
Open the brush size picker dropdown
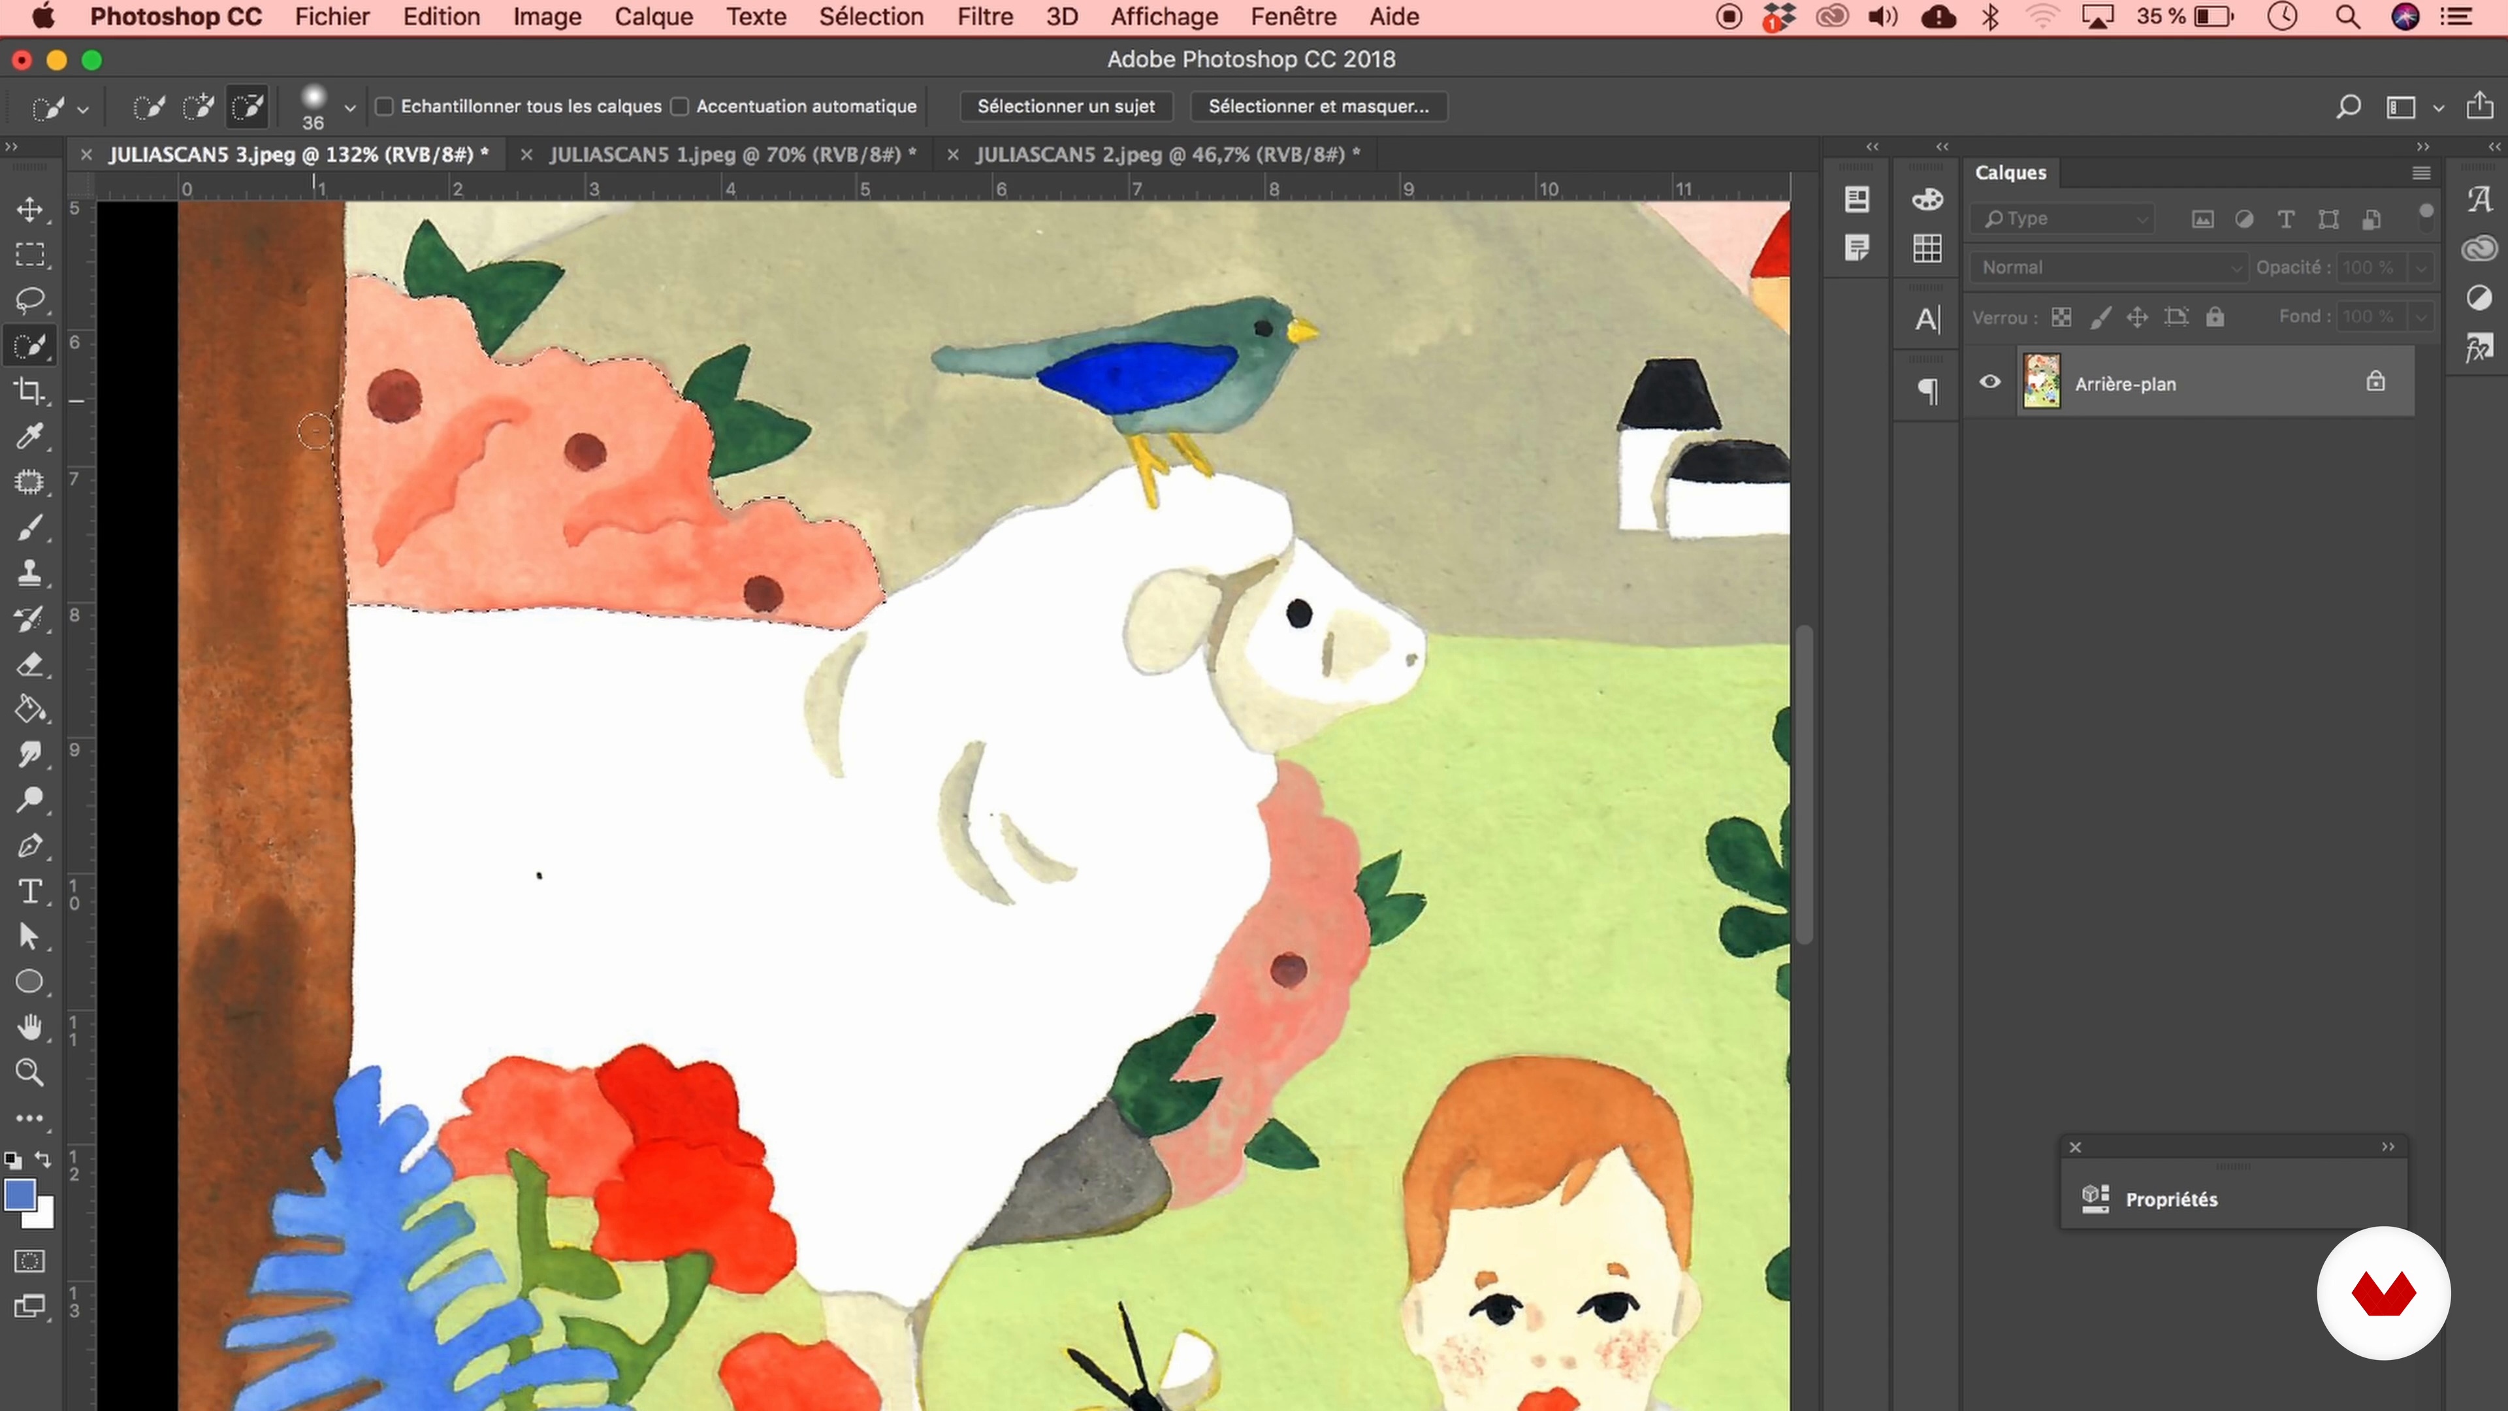click(349, 108)
